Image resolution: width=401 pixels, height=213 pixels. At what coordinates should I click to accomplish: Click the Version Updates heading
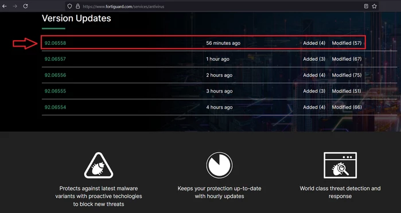pyautogui.click(x=76, y=18)
